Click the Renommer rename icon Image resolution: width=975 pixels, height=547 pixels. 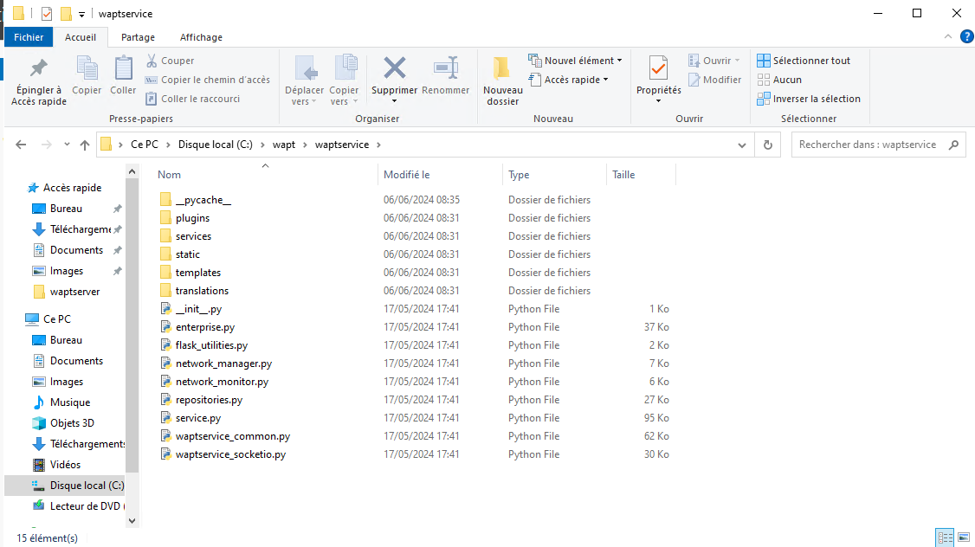tap(446, 68)
